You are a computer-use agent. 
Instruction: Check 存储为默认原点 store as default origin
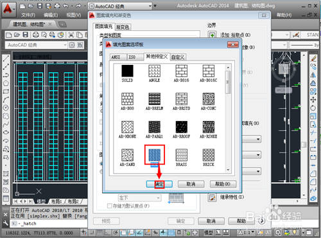click(x=110, y=206)
